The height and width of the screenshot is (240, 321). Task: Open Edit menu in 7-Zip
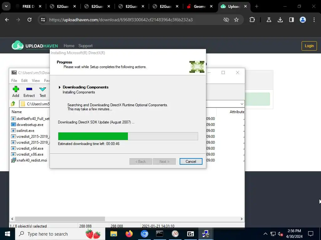click(24, 80)
